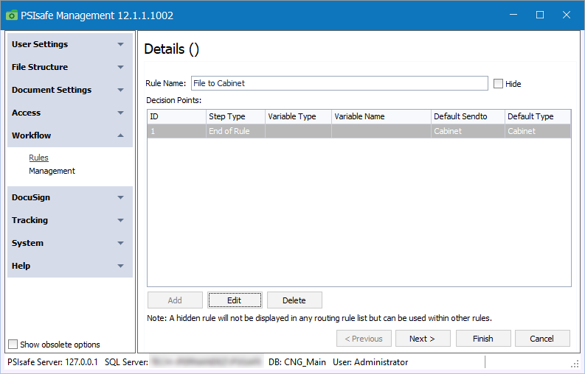Sort by the Step Type column header
Image resolution: width=585 pixels, height=374 pixels.
click(235, 116)
